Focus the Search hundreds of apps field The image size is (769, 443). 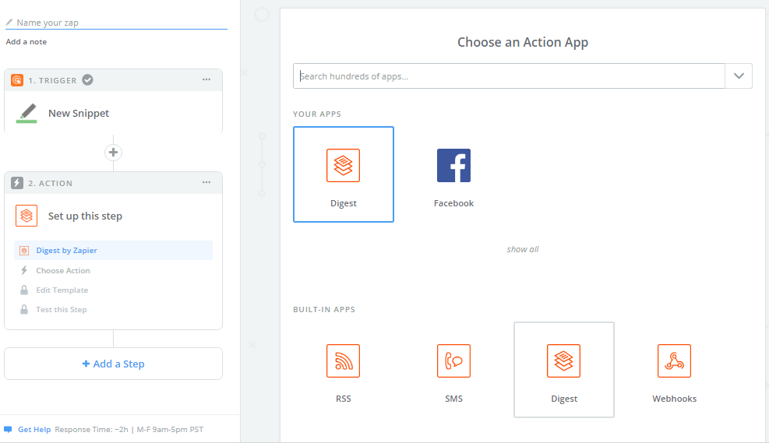tap(510, 76)
